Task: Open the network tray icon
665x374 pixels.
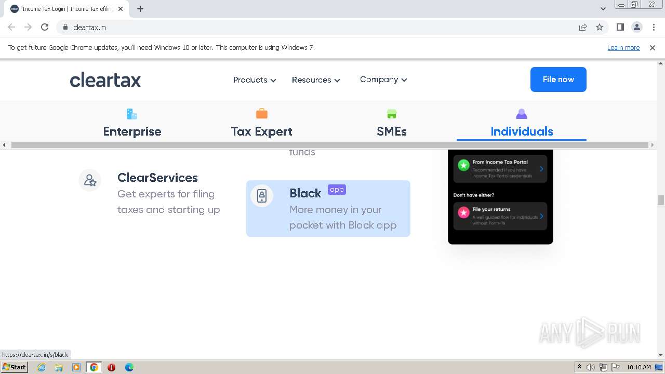Action: click(x=603, y=367)
